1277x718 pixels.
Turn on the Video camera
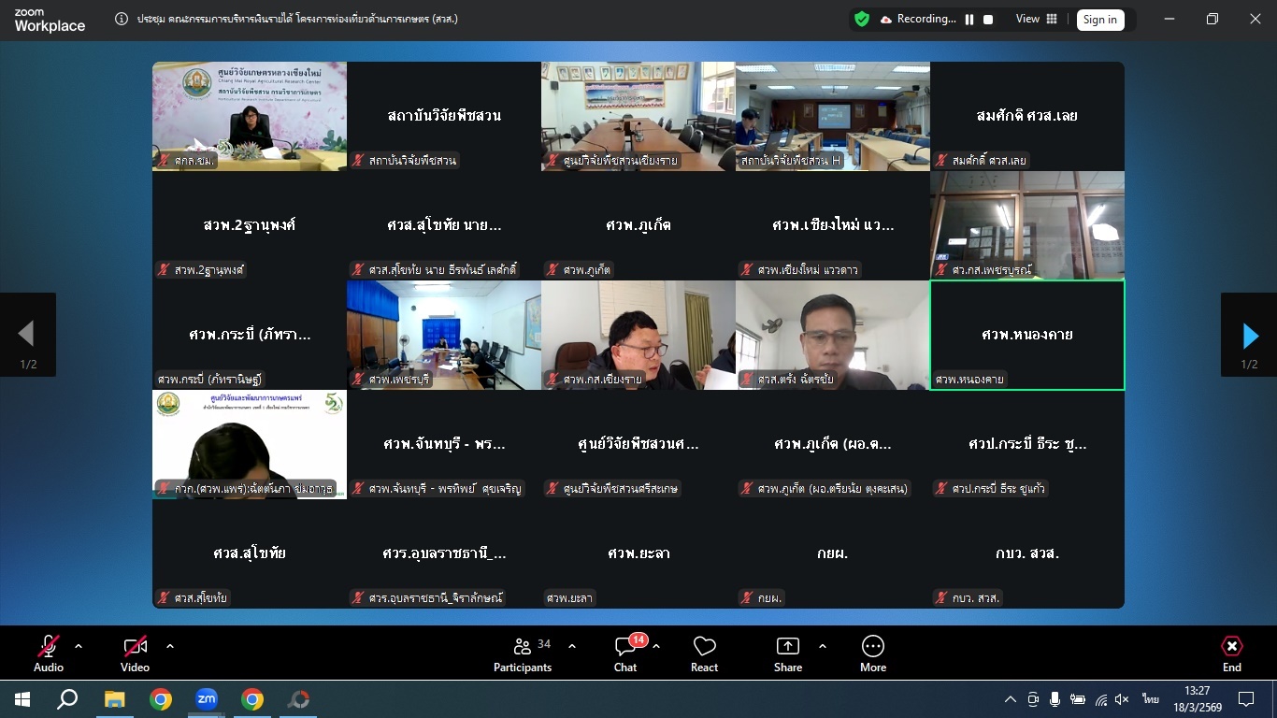135,647
